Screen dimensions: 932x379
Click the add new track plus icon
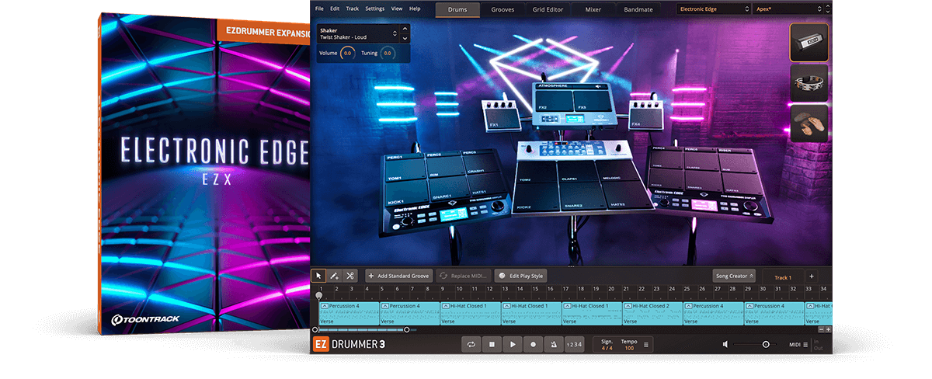pyautogui.click(x=811, y=276)
